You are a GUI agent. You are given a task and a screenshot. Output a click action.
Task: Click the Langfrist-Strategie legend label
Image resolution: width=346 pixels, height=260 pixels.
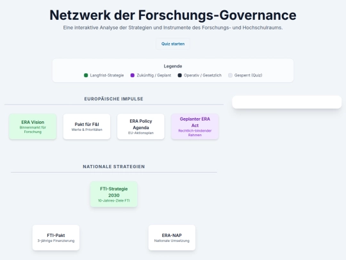(107, 75)
